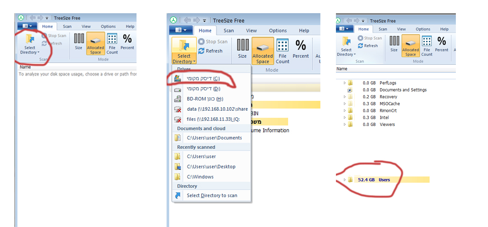Select the 0.3 GB Intel row
The image size is (488, 227).
[x=368, y=118]
